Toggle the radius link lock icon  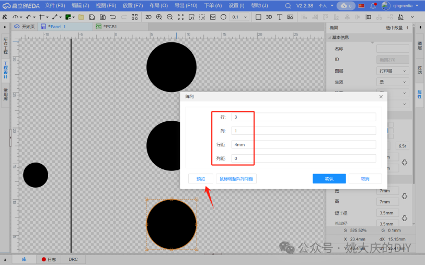point(404,218)
